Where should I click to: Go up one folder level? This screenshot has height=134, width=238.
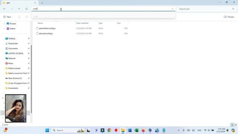(x=19, y=9)
